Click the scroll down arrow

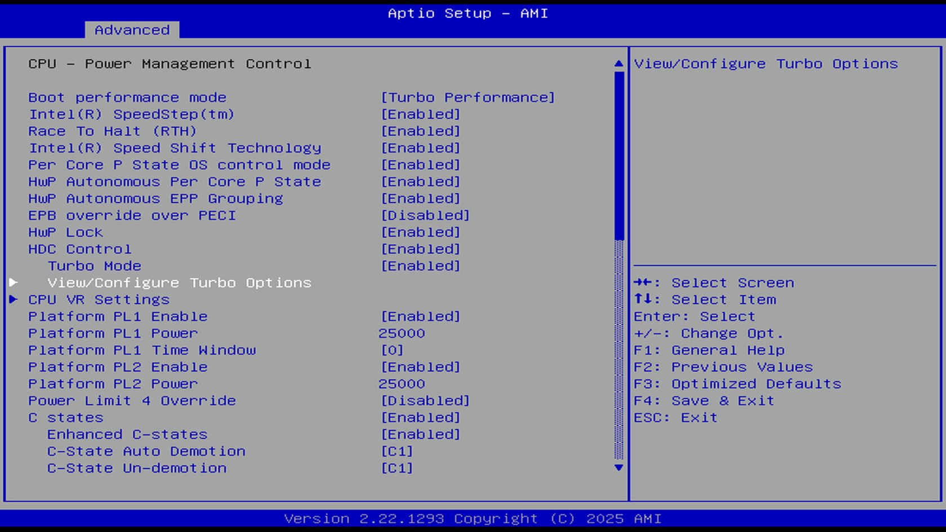pos(619,468)
